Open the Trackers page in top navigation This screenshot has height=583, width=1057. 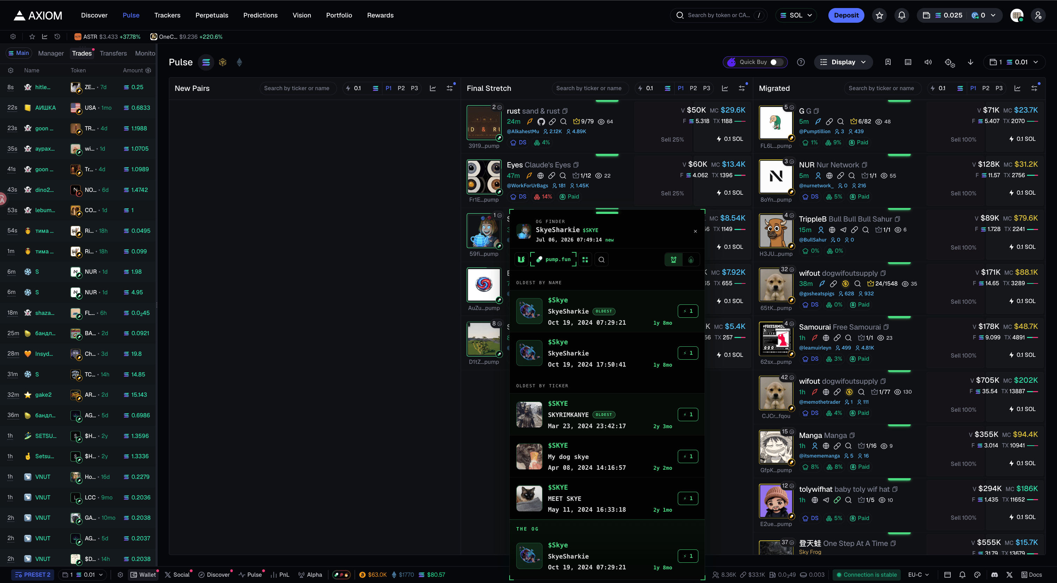[x=167, y=15]
